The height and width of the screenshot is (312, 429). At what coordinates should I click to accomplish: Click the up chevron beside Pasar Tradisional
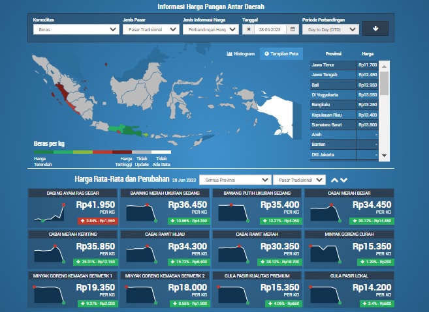tap(335, 180)
